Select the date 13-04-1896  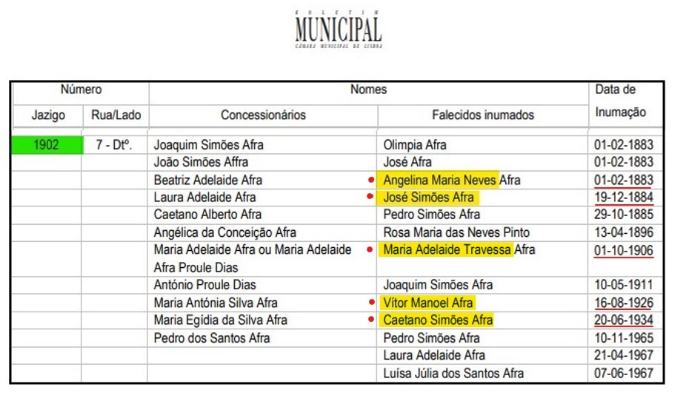624,232
